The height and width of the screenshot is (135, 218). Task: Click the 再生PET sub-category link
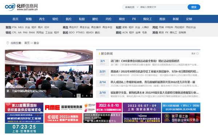[x=74, y=27]
